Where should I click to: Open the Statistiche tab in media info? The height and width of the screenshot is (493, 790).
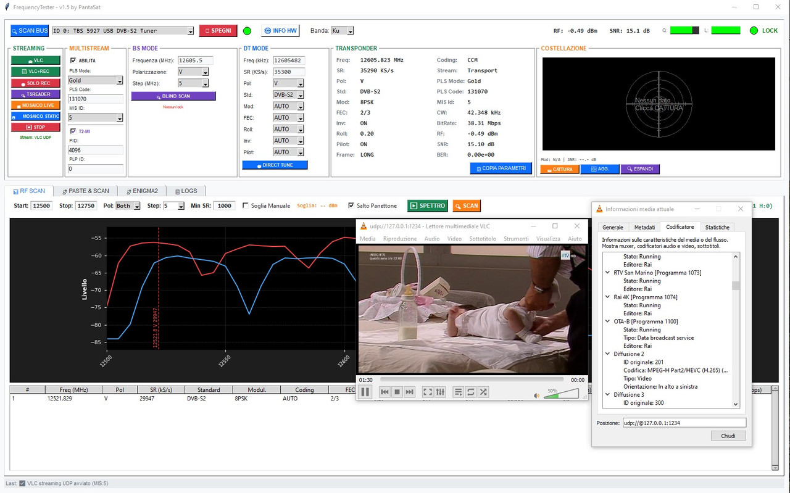pyautogui.click(x=717, y=227)
